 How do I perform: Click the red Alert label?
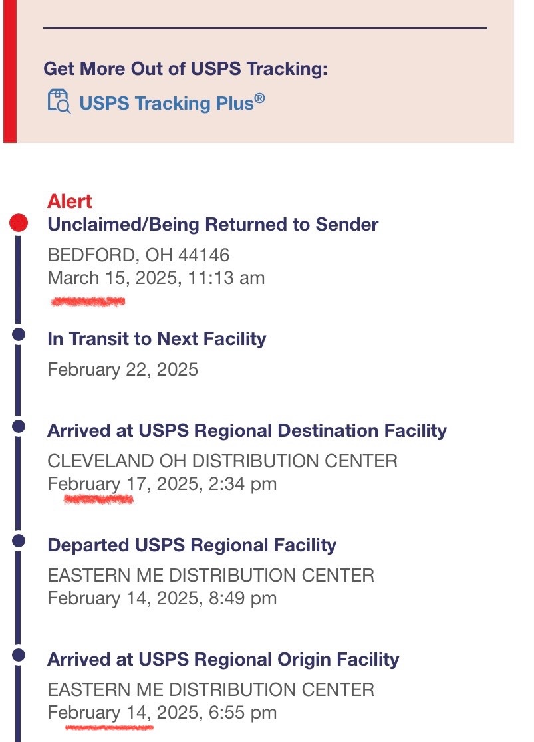tap(70, 201)
